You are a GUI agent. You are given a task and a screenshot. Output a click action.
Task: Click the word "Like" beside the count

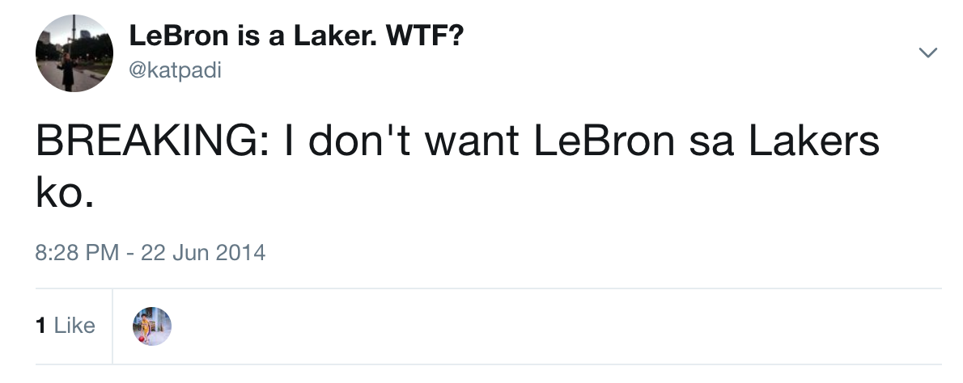74,326
